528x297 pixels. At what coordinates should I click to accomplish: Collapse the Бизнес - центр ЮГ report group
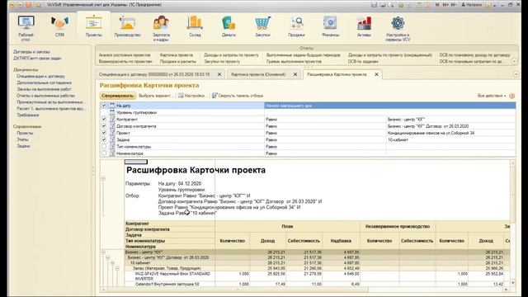103,252
